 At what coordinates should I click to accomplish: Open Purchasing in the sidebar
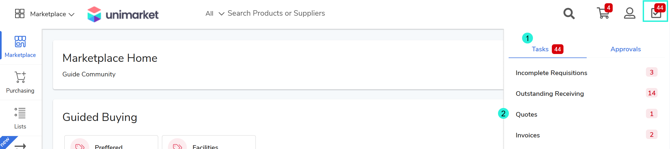point(20,82)
